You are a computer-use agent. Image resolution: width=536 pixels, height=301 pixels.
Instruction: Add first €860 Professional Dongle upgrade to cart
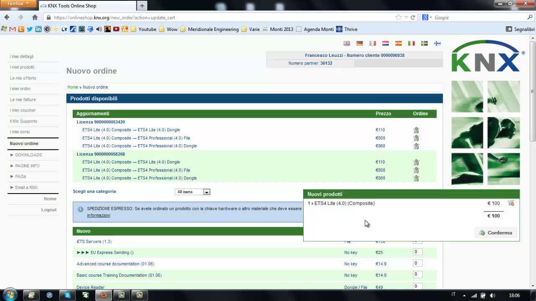click(x=416, y=146)
